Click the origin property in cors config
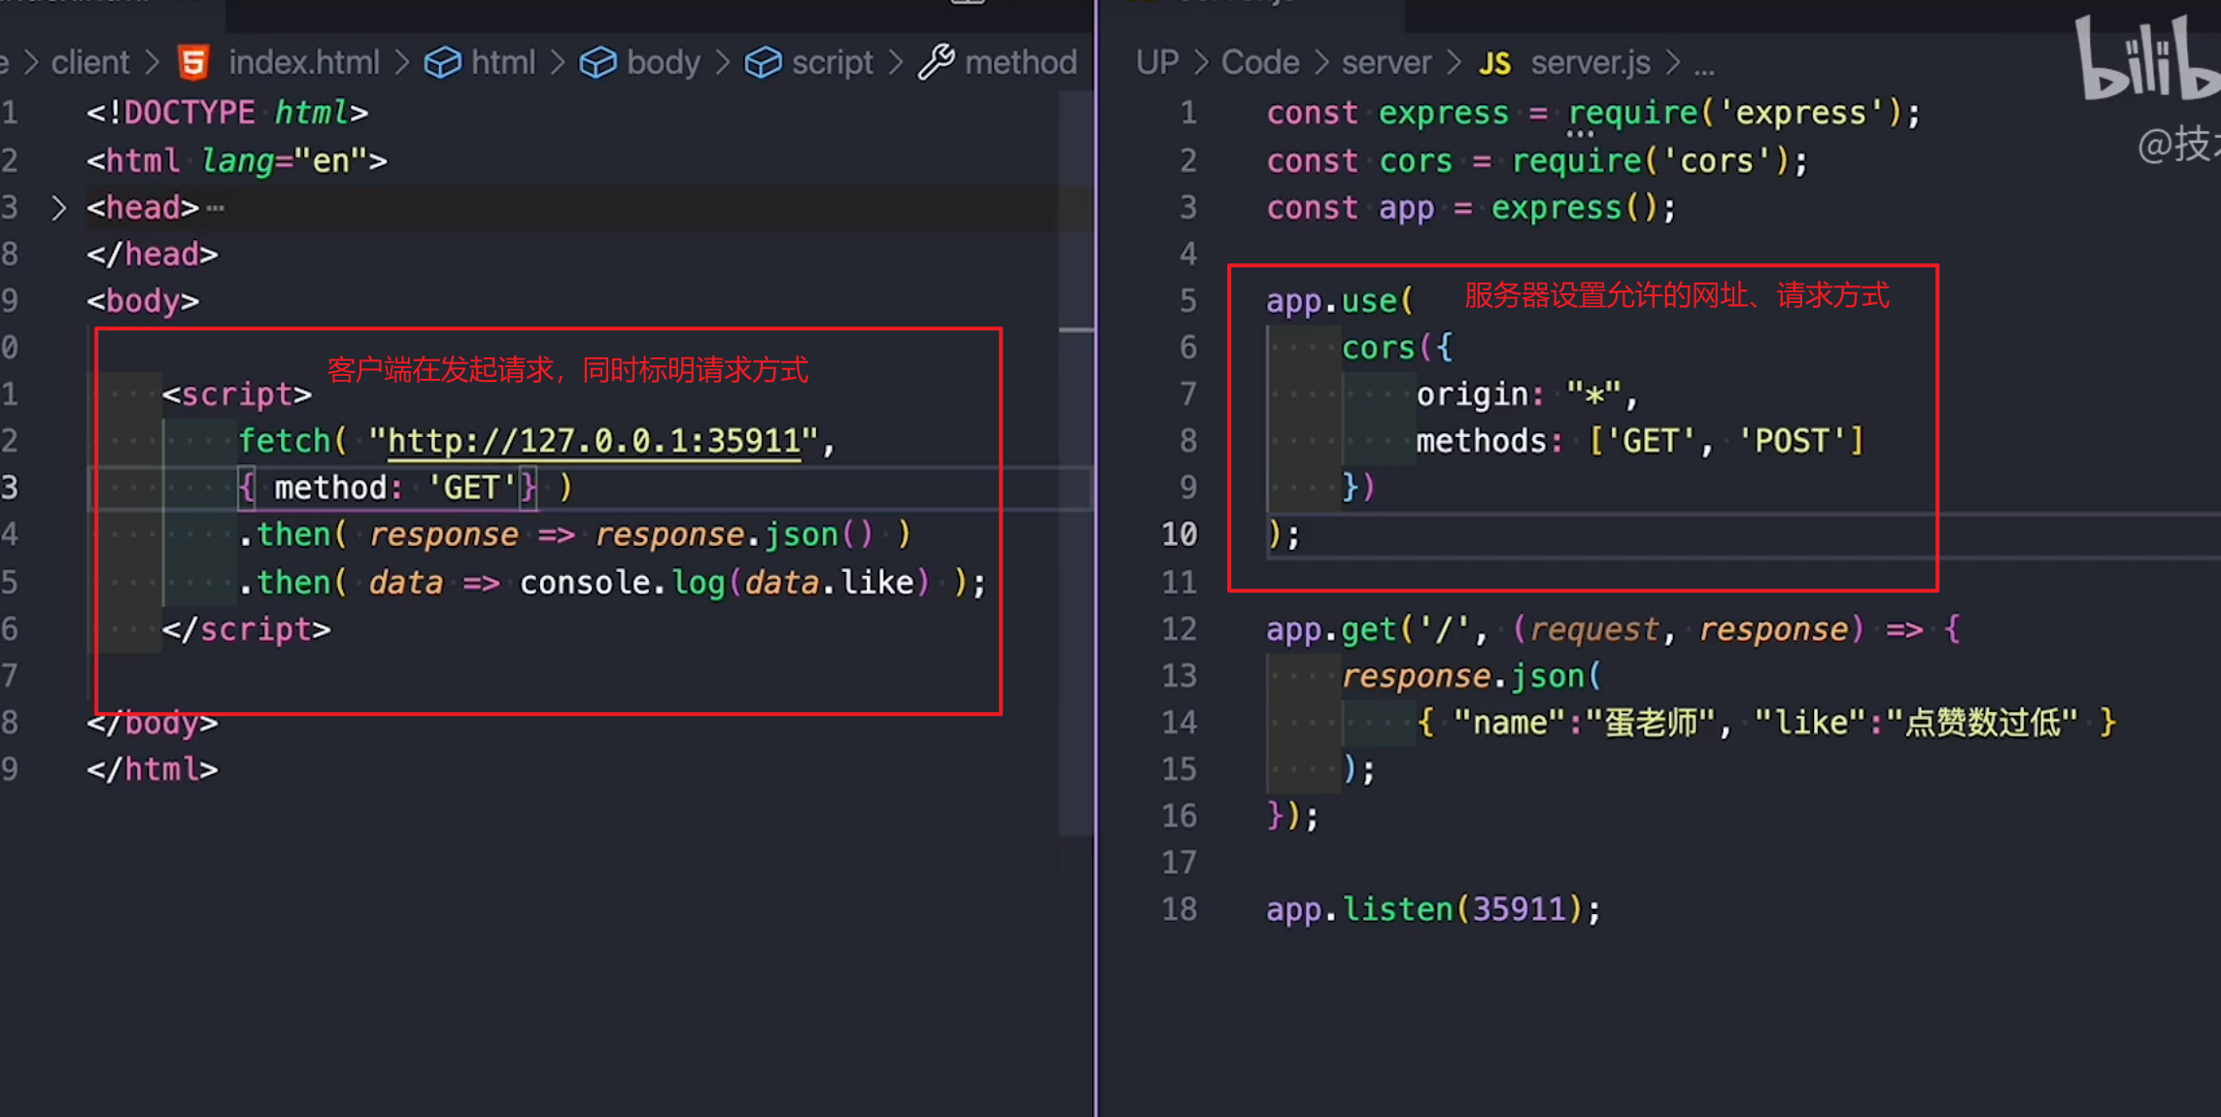This screenshot has height=1117, width=2221. coord(1472,394)
